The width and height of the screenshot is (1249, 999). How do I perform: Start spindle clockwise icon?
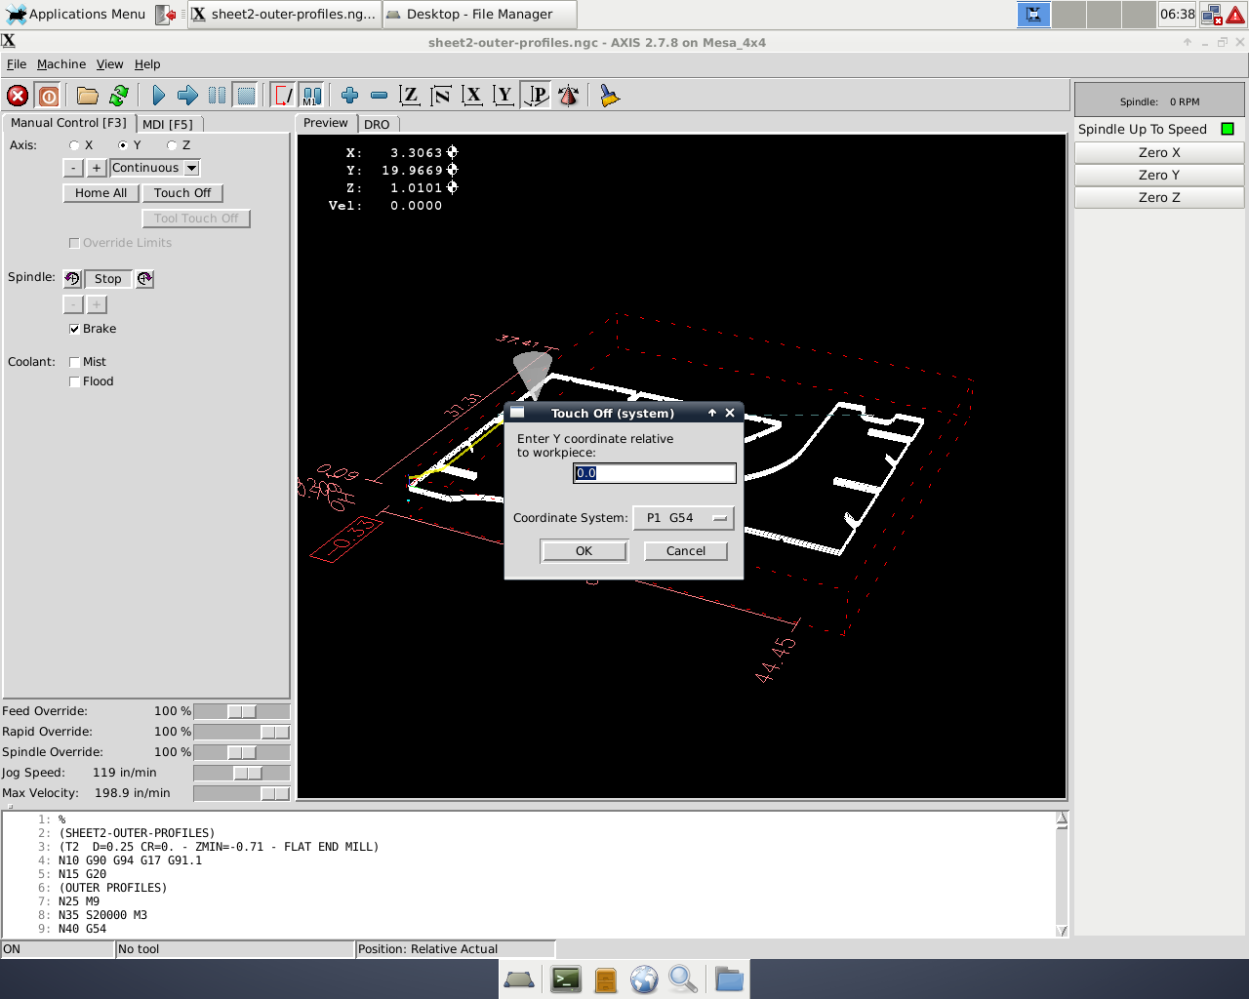(x=144, y=279)
